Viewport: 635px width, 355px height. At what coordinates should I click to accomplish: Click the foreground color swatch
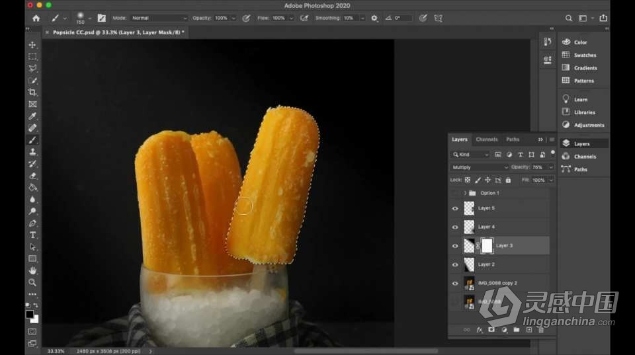(x=30, y=314)
